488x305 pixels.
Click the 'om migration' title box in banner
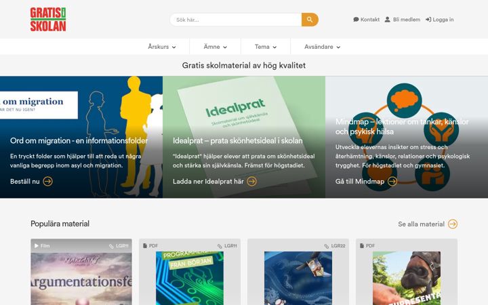(39, 105)
